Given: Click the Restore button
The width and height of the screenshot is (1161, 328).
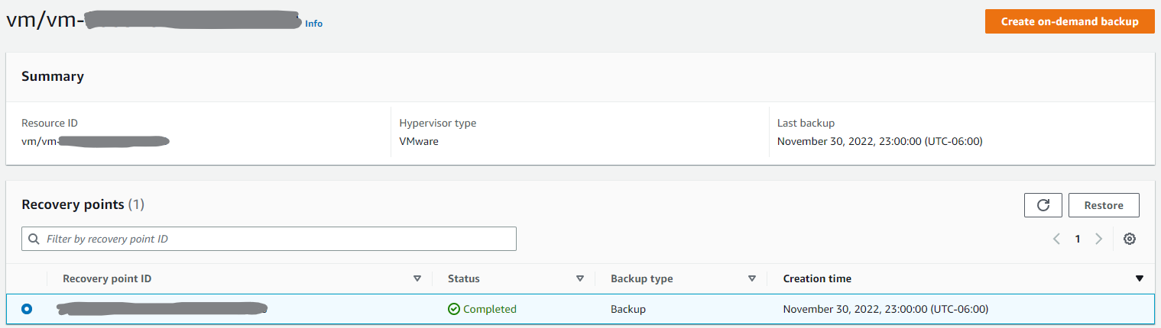Looking at the screenshot, I should point(1103,205).
